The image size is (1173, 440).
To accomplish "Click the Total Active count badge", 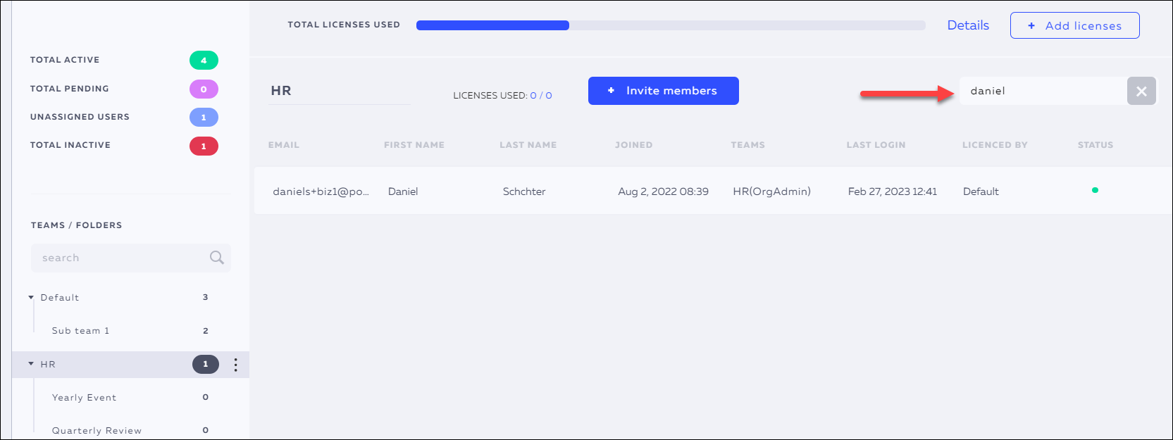I will [204, 61].
